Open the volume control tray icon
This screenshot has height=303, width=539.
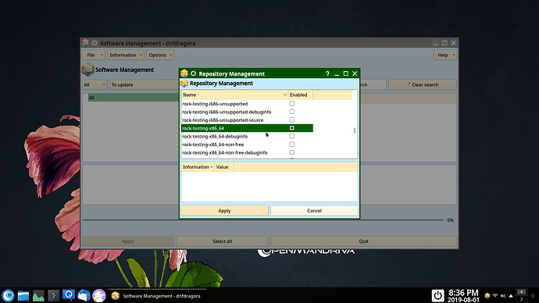coord(503,295)
